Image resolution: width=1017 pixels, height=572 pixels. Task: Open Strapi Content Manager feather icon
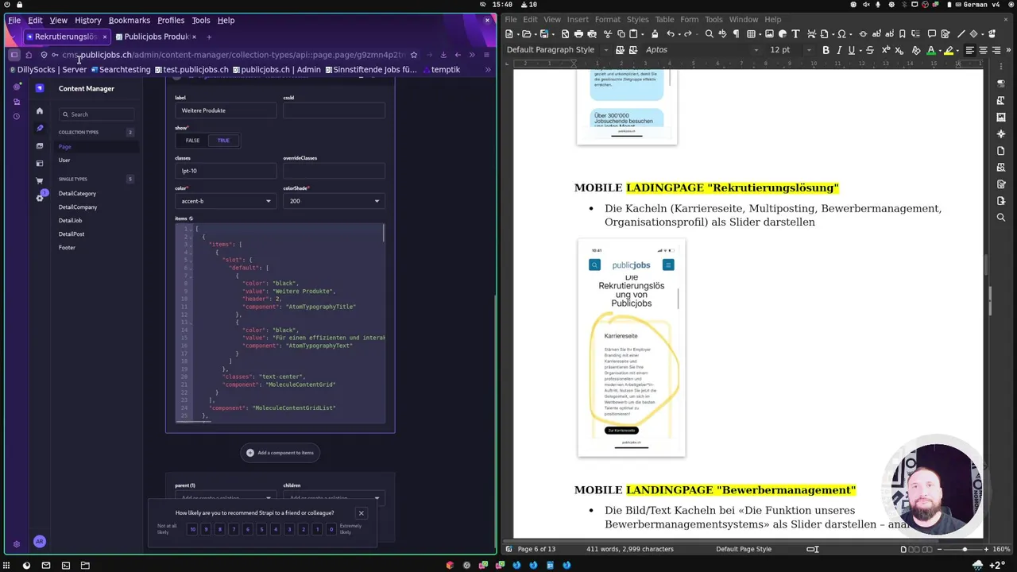tap(40, 128)
